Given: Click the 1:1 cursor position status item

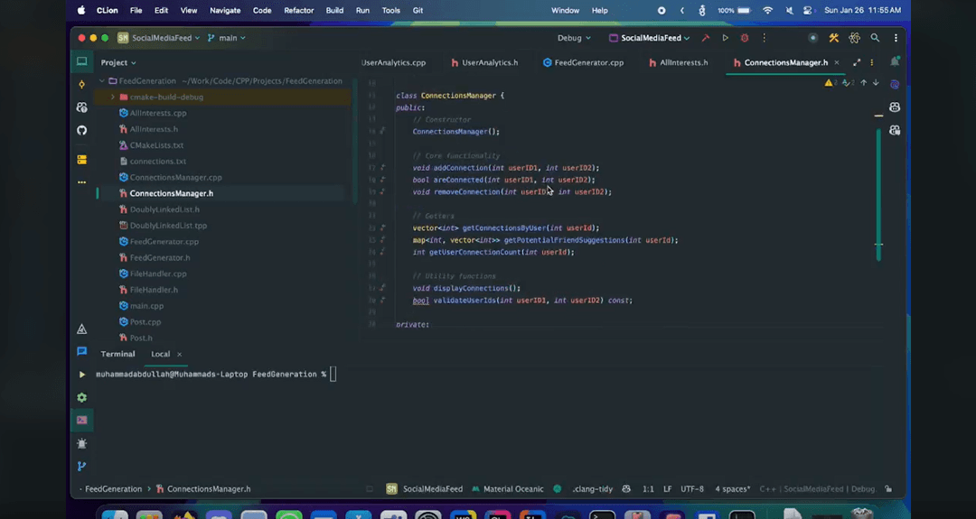Looking at the screenshot, I should [648, 489].
